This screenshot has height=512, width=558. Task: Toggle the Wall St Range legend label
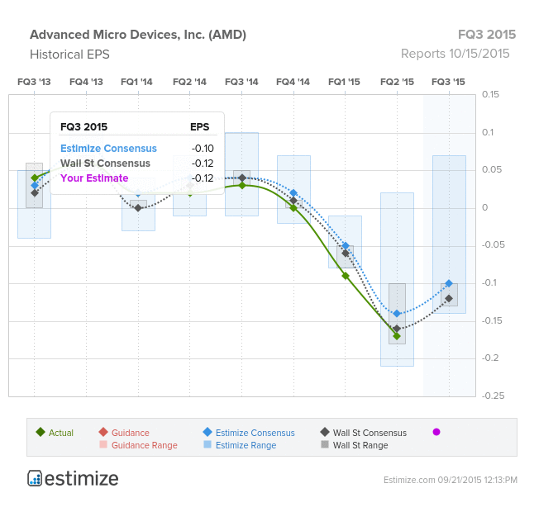(x=360, y=445)
